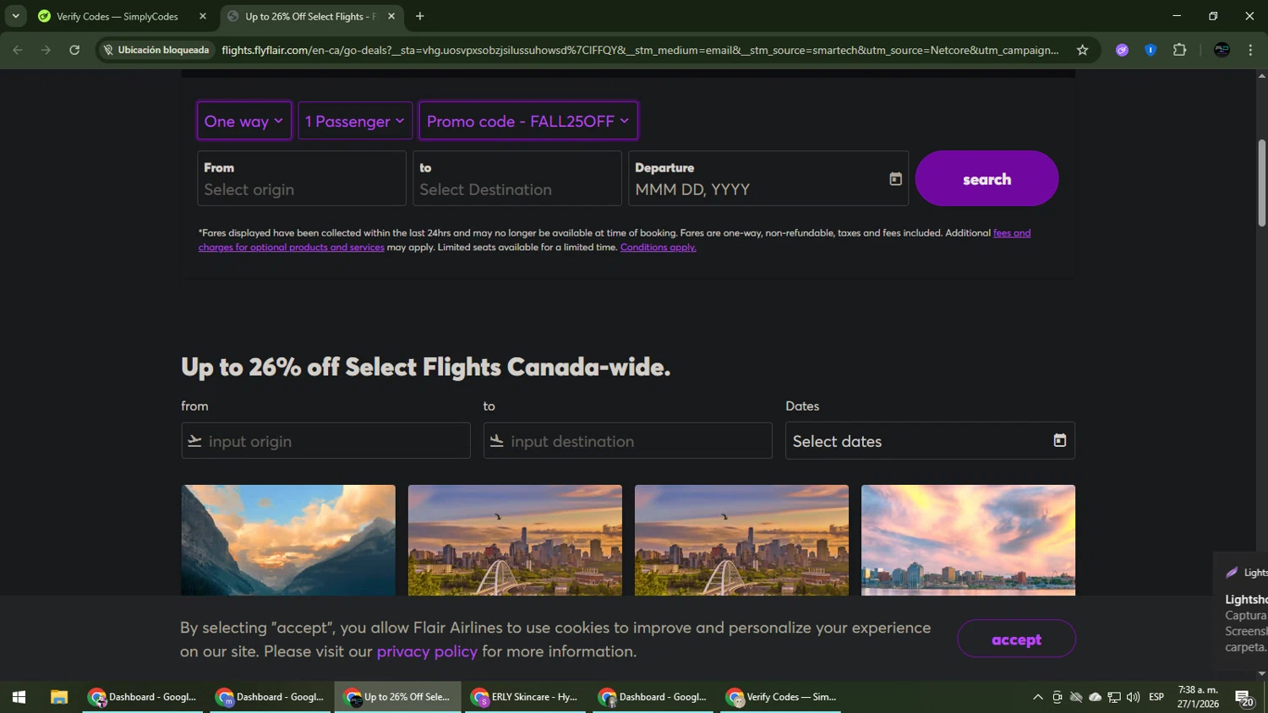Open the taskbar clock showing 7:38 a. m.
Screen dimensions: 1268x713
[1198, 697]
